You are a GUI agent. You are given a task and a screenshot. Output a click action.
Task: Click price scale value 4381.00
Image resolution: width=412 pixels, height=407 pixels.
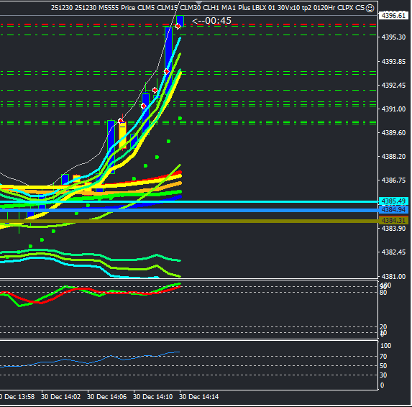pyautogui.click(x=393, y=276)
